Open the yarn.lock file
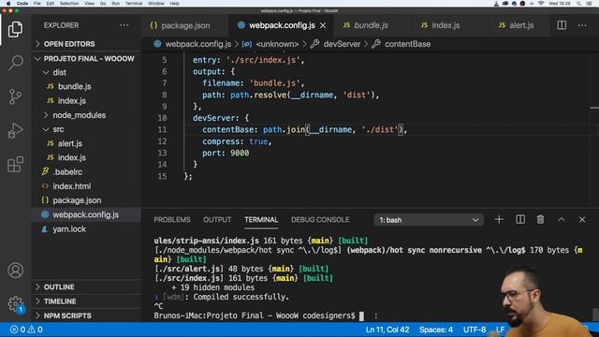Image resolution: width=599 pixels, height=337 pixels. tap(86, 229)
